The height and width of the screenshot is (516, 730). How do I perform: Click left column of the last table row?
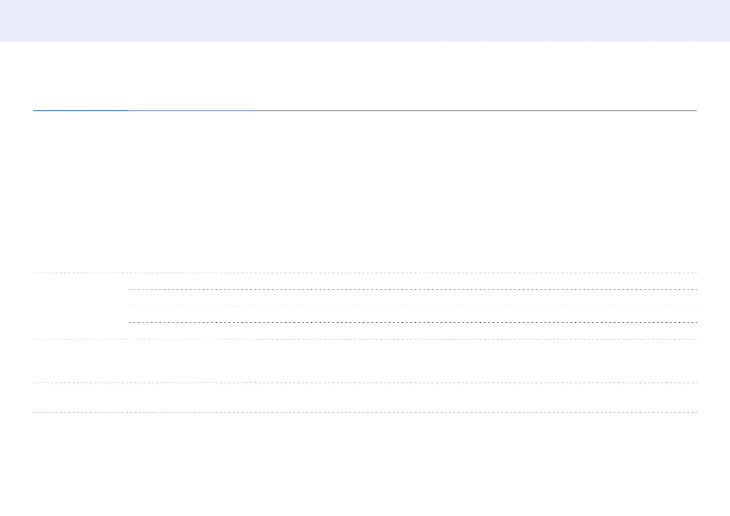81,397
